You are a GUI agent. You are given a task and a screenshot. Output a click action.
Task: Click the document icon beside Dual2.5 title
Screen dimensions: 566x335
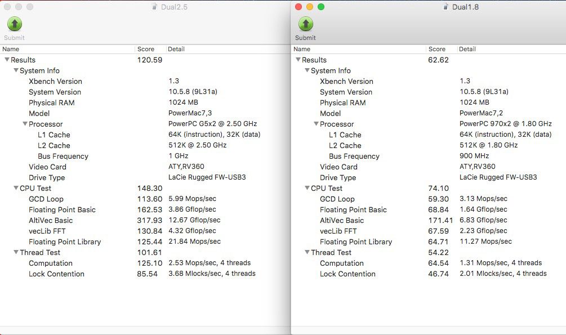pyautogui.click(x=154, y=7)
